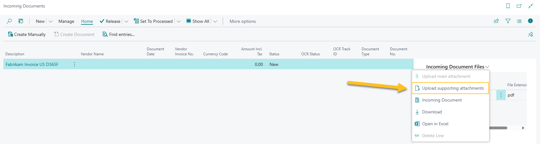This screenshot has height=144, width=540.
Task: Toggle the pin action bar icon
Action: click(x=530, y=34)
